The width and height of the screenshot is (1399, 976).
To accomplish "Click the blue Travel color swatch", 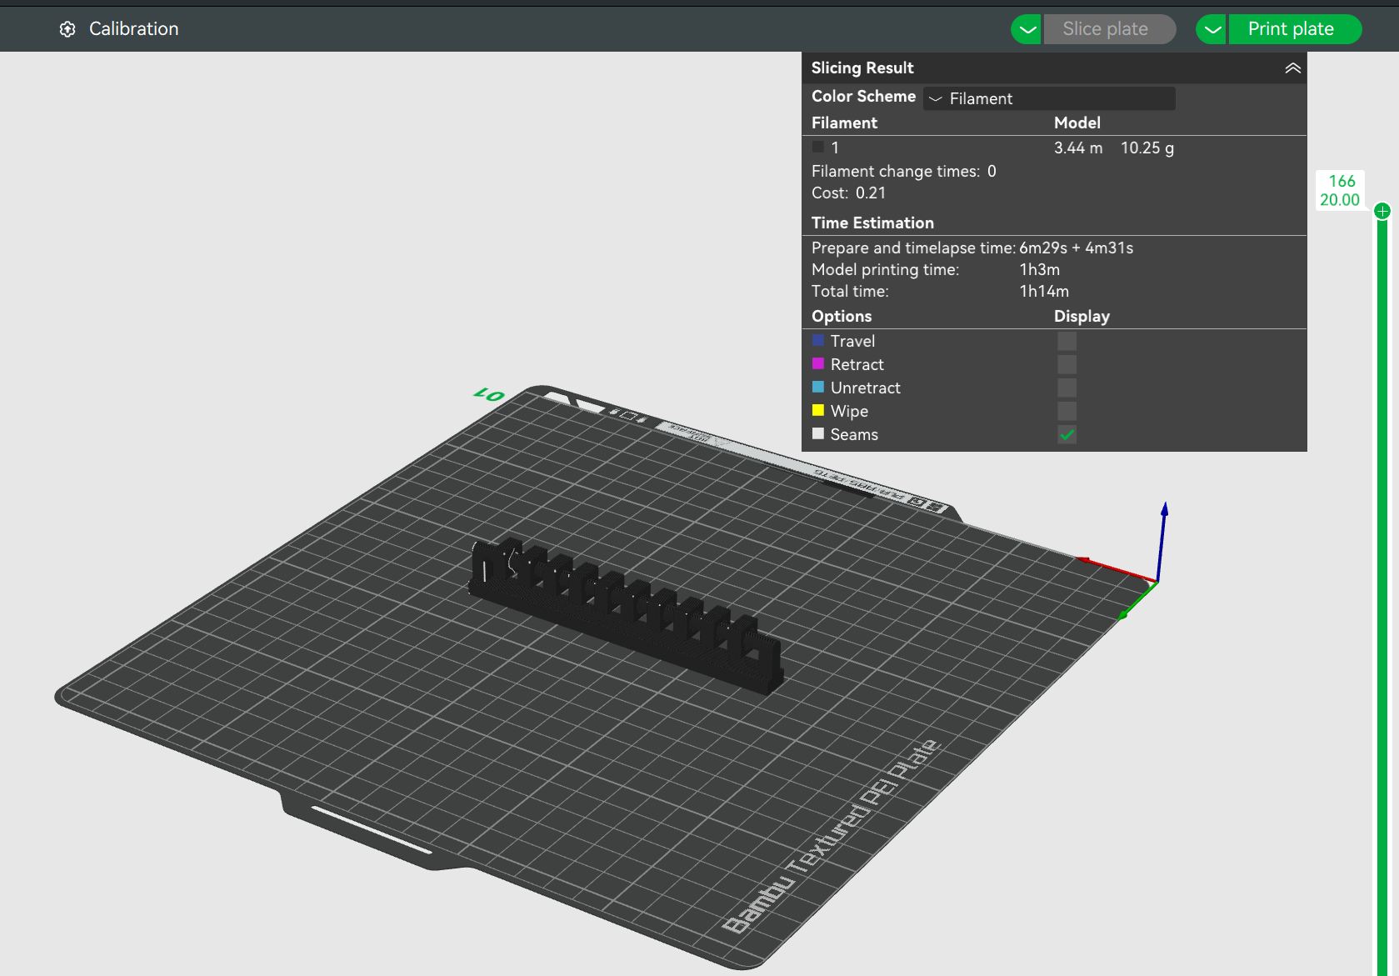I will [x=818, y=340].
